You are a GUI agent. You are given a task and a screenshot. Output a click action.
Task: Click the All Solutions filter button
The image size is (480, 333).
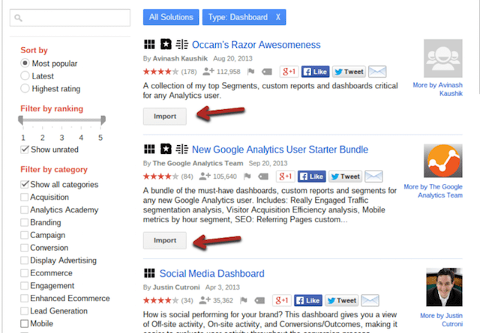coord(171,16)
